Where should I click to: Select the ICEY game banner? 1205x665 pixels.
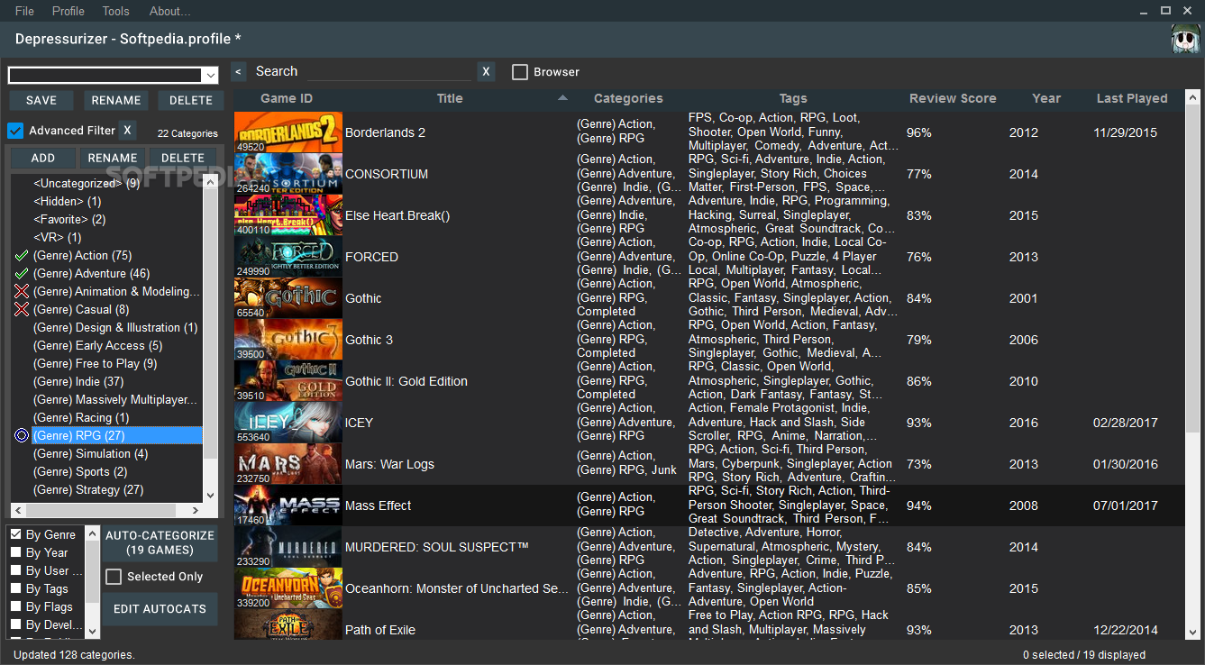(288, 423)
